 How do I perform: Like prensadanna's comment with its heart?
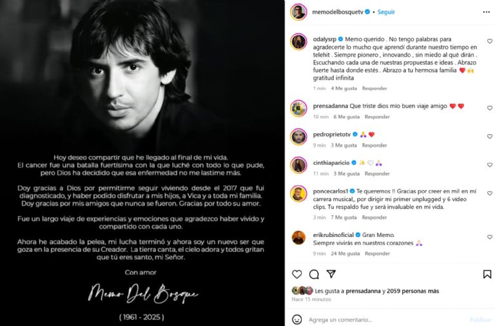point(490,108)
